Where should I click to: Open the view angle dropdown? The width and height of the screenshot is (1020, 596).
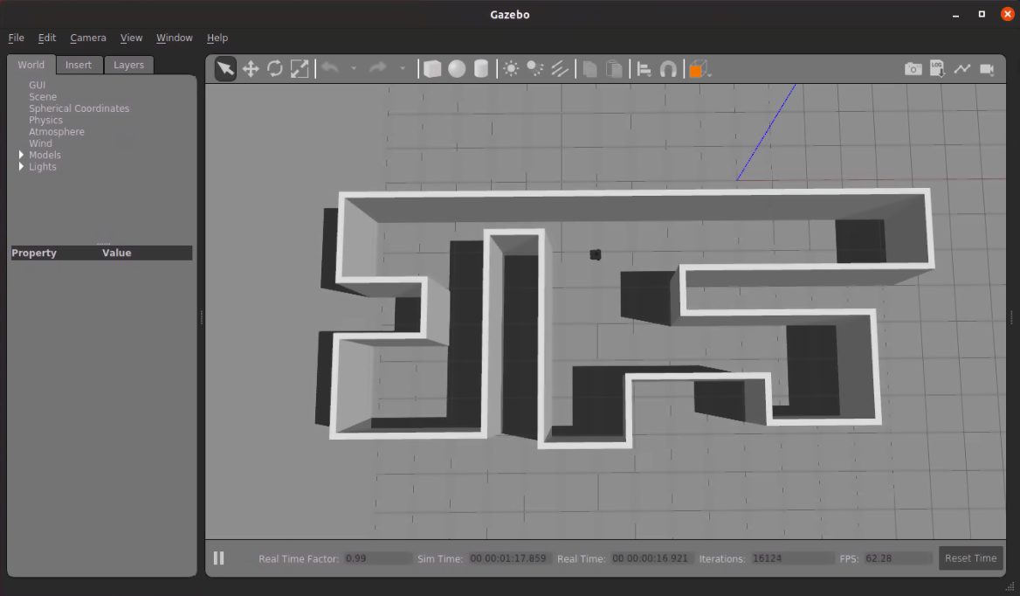pos(700,69)
